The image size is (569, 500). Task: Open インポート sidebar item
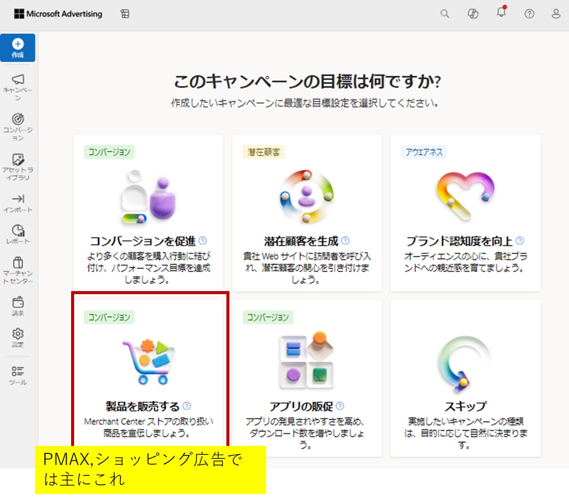18,203
